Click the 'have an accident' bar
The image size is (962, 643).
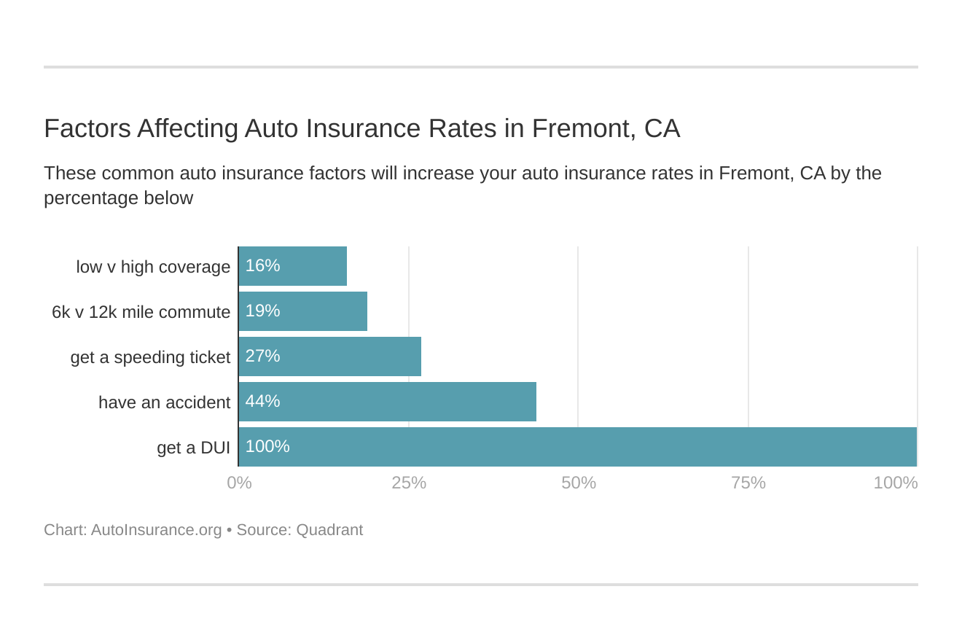point(408,402)
